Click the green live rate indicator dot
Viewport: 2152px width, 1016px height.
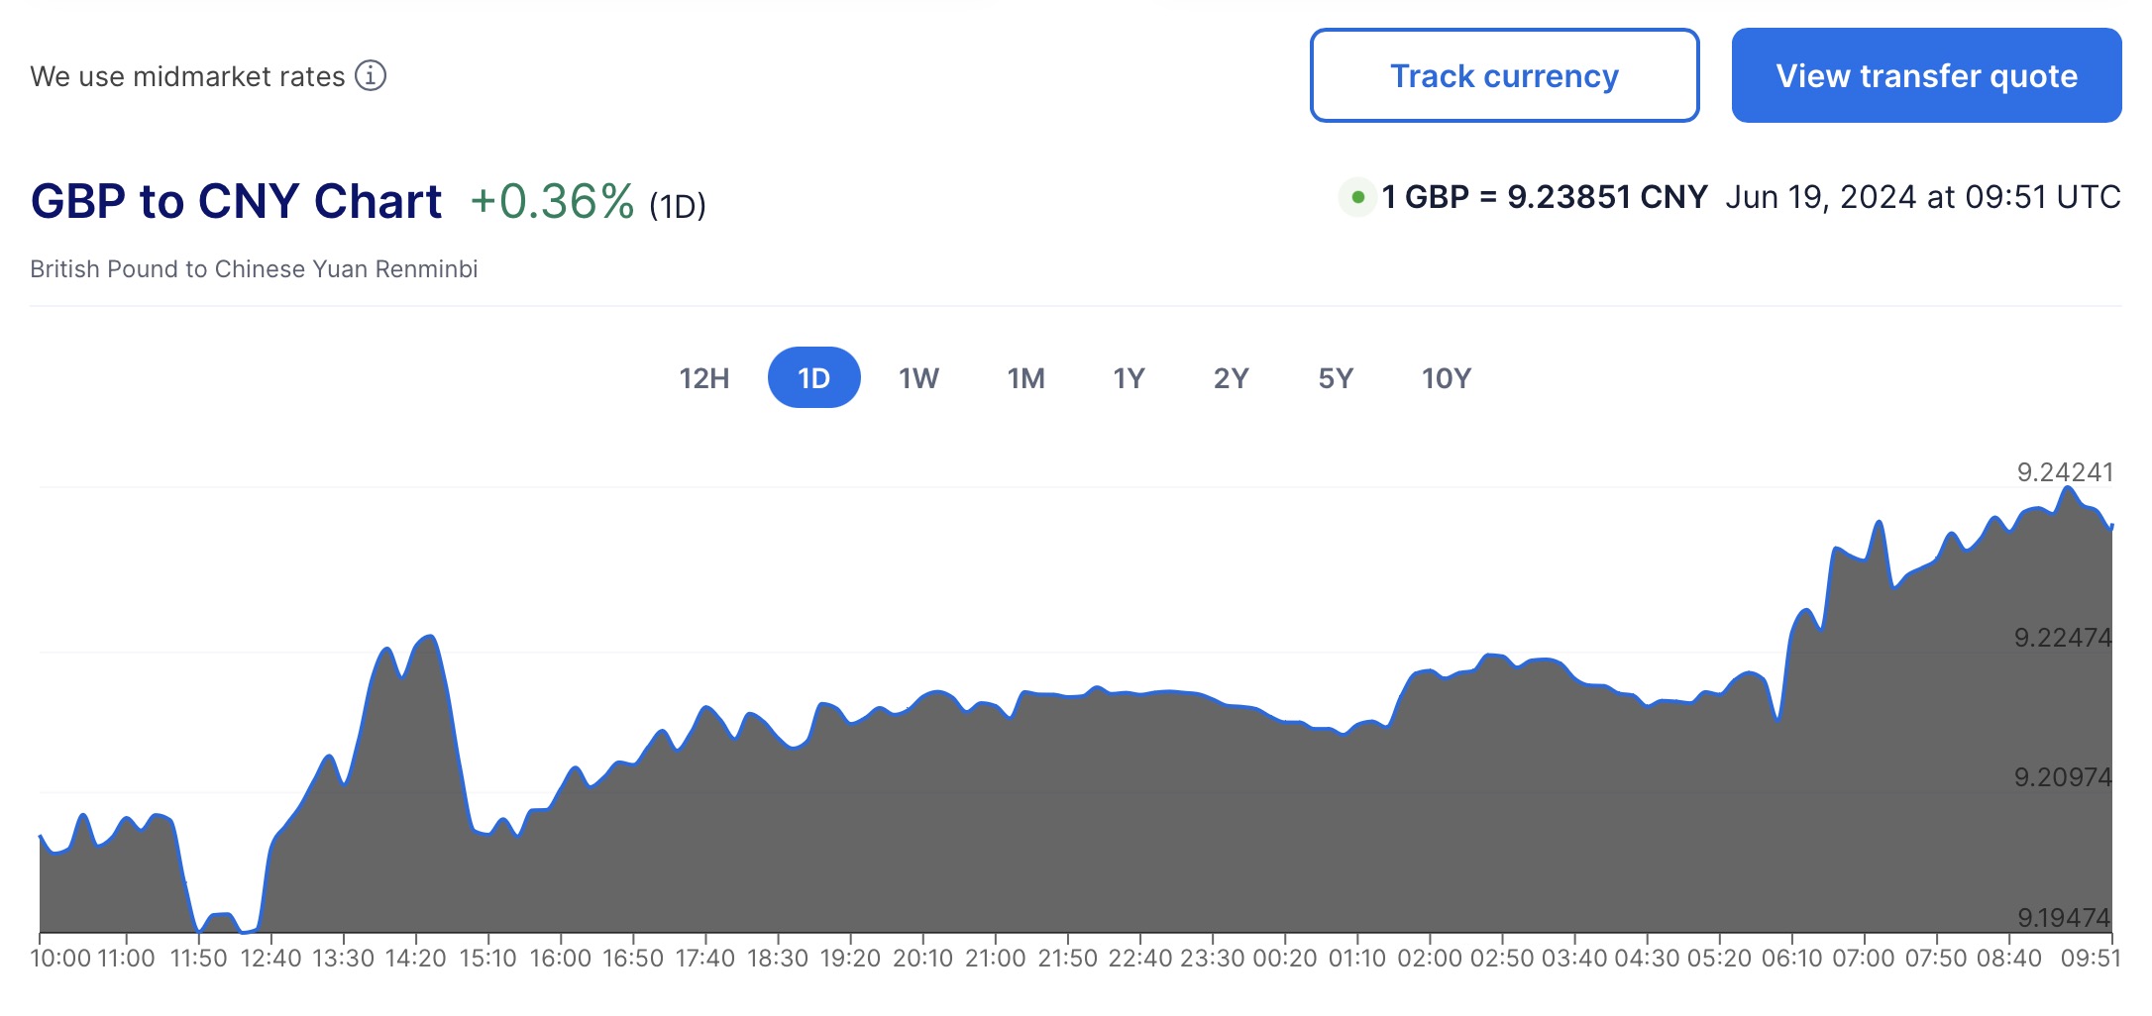1357,197
